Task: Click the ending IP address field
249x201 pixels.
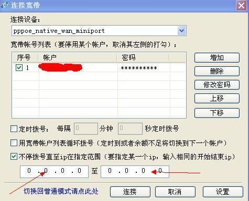Action: (135, 172)
